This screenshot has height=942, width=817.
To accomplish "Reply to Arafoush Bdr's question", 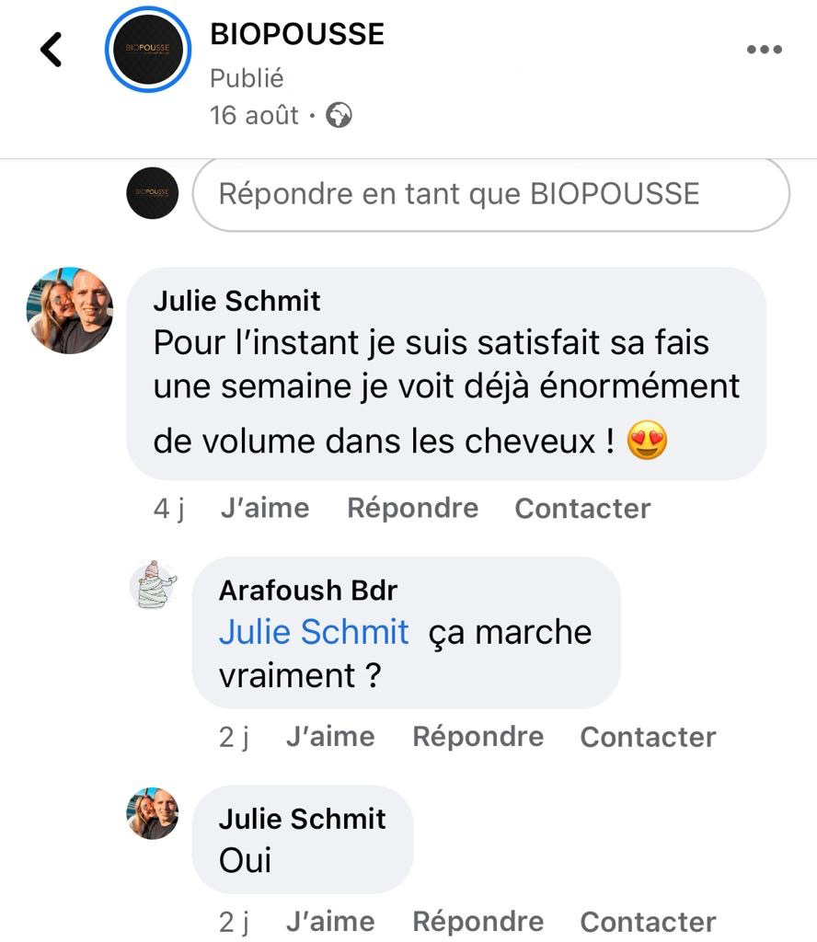I will point(478,737).
